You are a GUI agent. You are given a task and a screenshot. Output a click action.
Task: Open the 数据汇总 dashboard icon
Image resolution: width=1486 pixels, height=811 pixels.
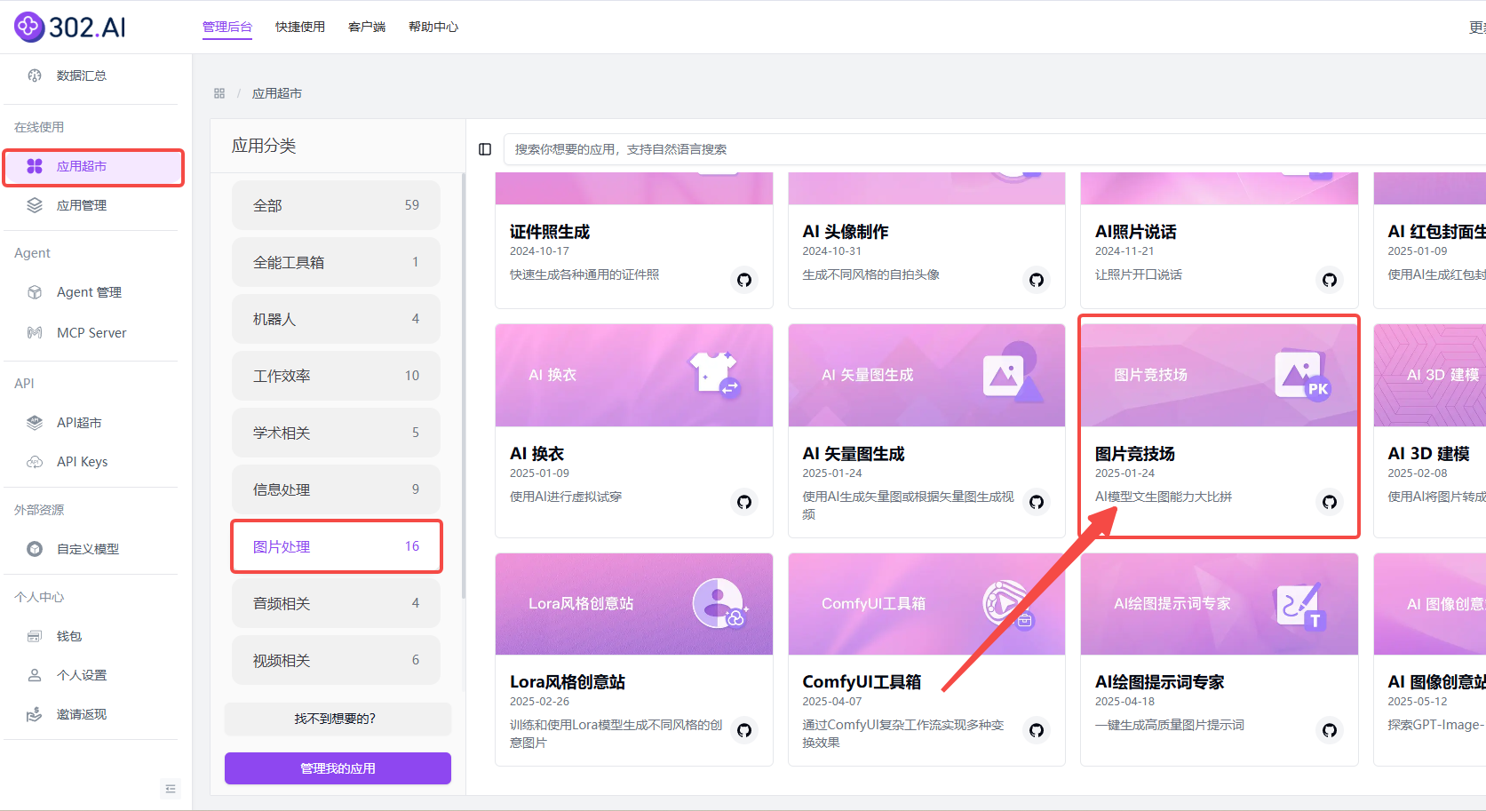[35, 76]
